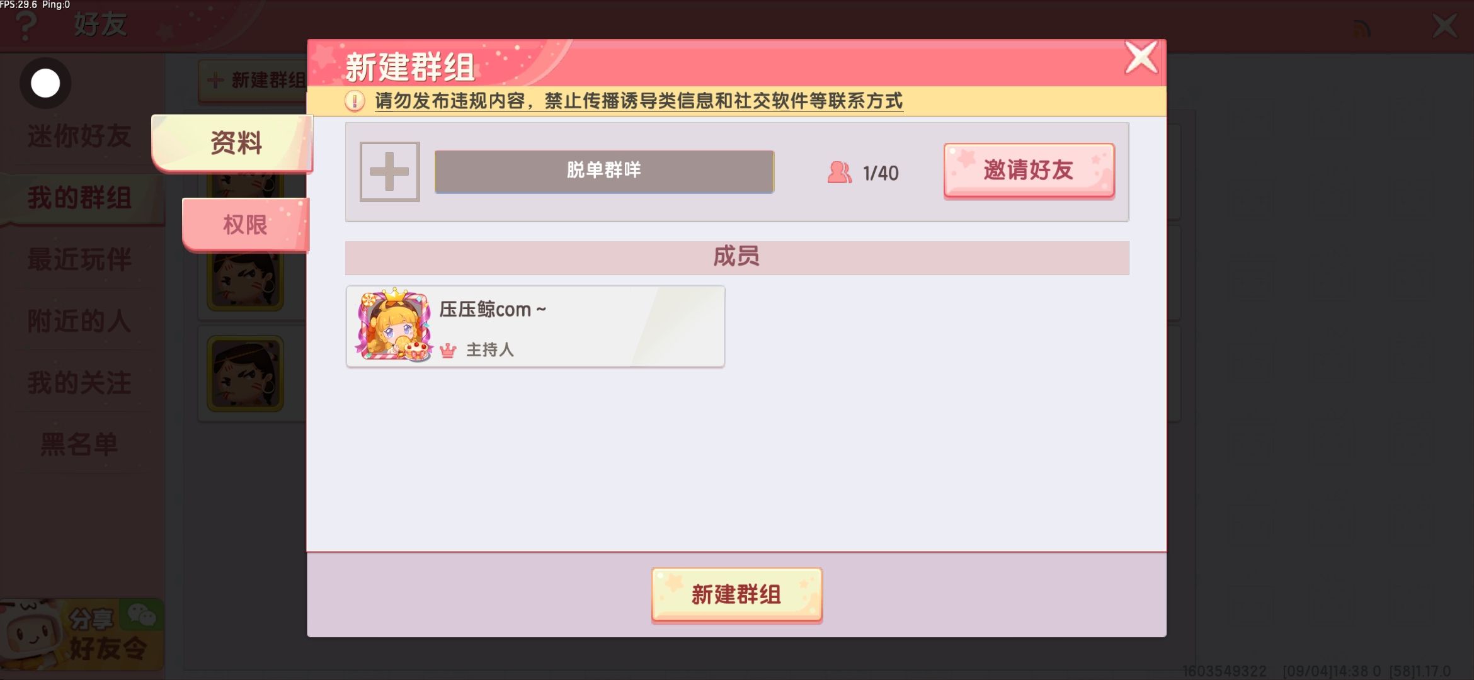This screenshot has height=680, width=1474.
Task: Close the 新建群组 dialog with the X
Action: point(1141,58)
